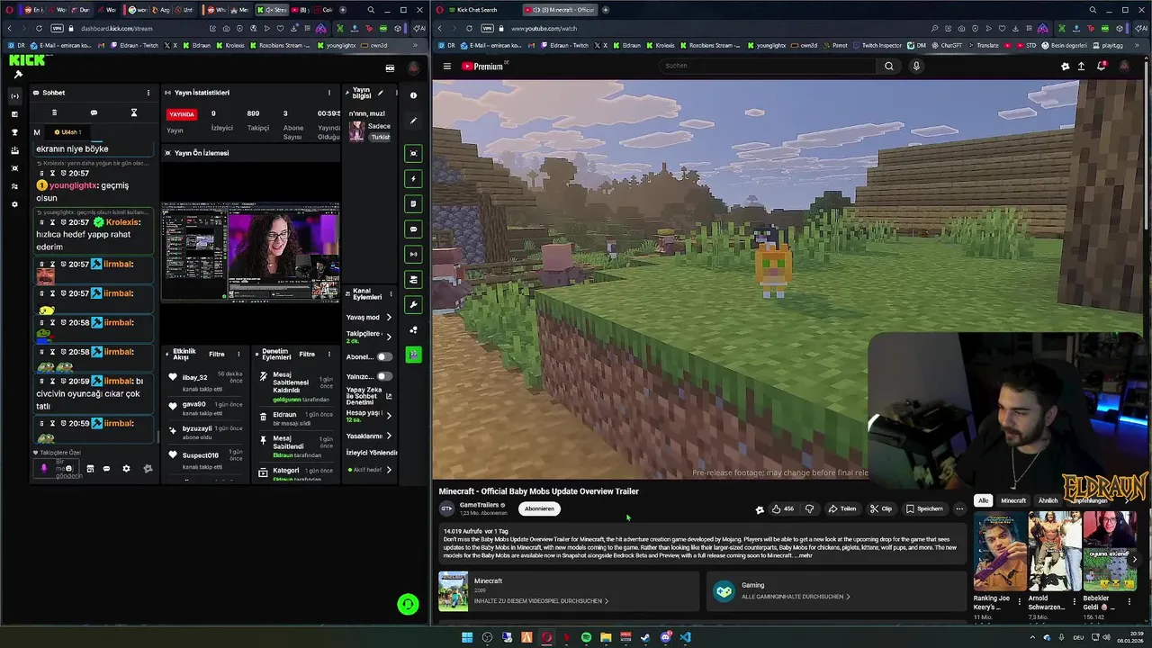Click the highlighted green icon in Kick sidebar
The height and width of the screenshot is (648, 1152).
413,355
